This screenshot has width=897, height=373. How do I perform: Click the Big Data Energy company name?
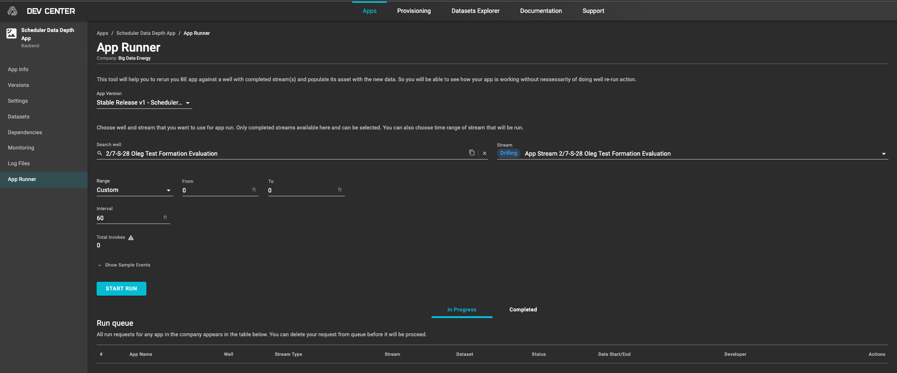(134, 58)
